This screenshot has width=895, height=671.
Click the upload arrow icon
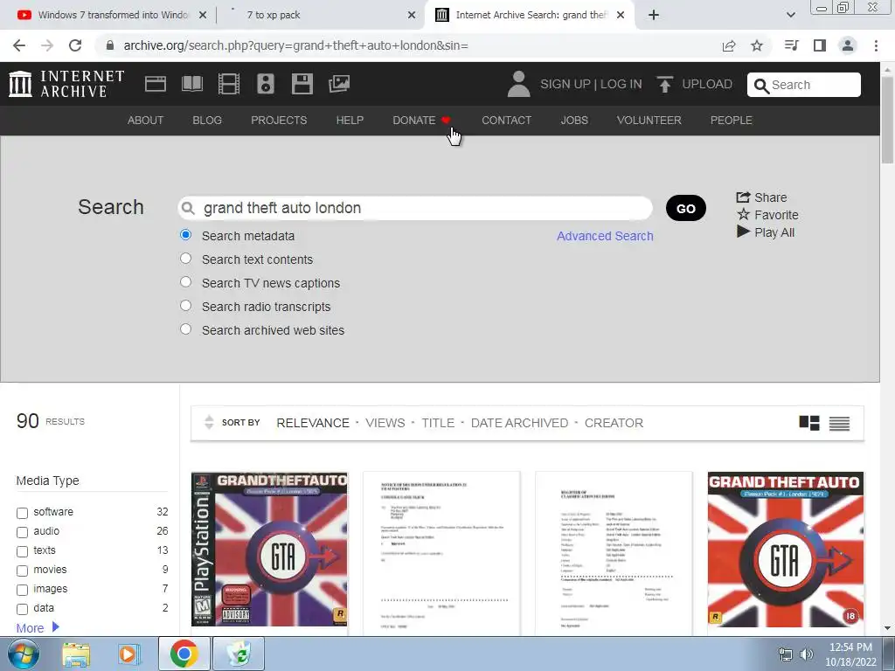point(664,84)
